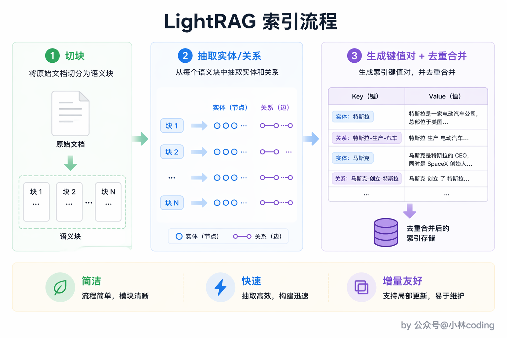
Task: Click the purple circled number 3 badge
Action: click(x=354, y=56)
